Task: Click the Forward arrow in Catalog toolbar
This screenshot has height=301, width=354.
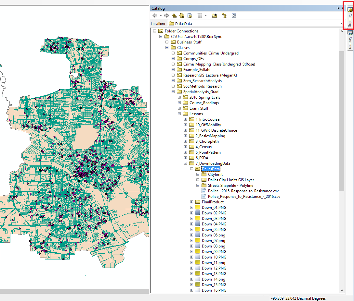Action: click(x=167, y=15)
